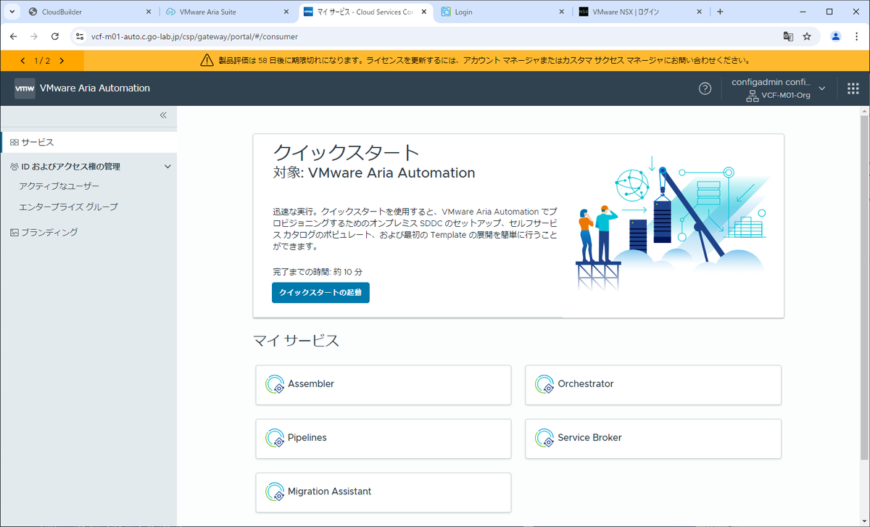Click the address bar URL
The height and width of the screenshot is (527, 870).
(194, 36)
